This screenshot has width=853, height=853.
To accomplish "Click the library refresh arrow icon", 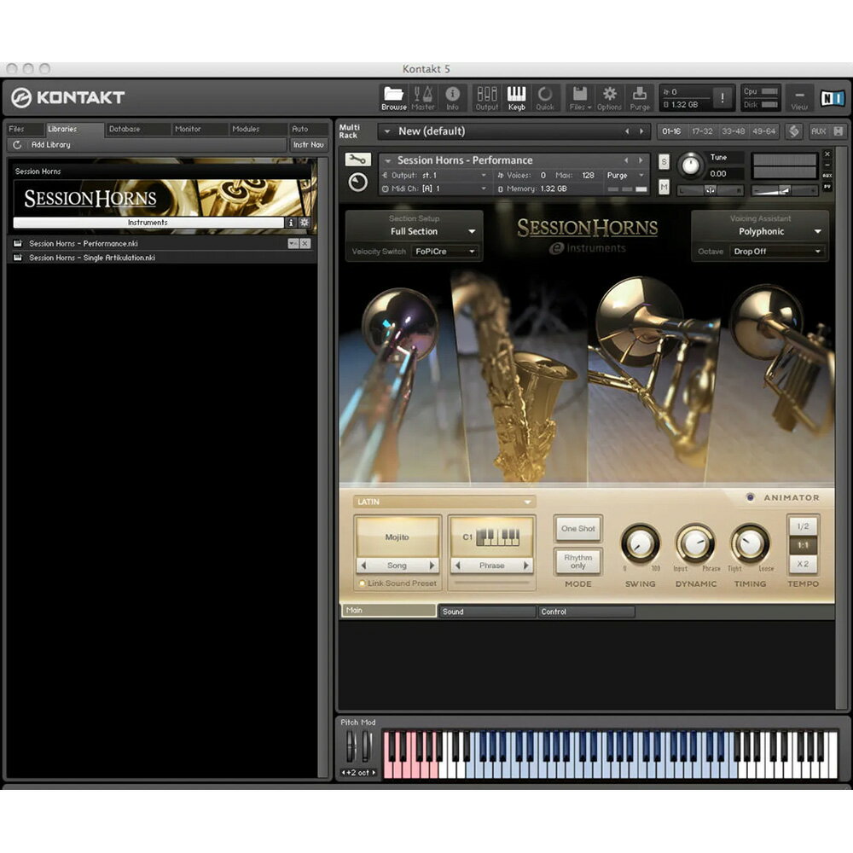I will point(17,145).
